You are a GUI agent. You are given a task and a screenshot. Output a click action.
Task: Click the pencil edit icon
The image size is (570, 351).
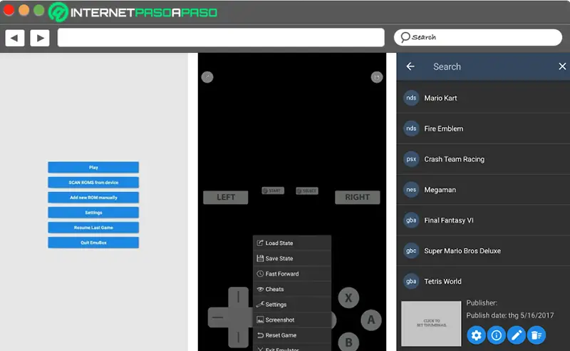point(517,335)
